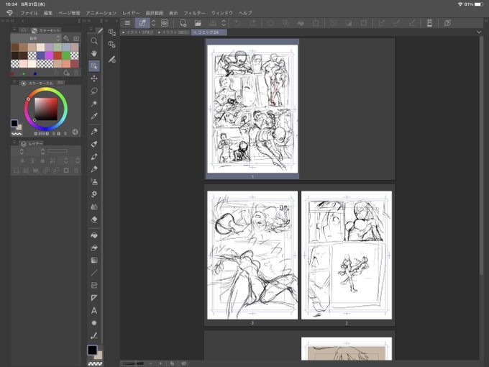
Task: Click the command bar hamburger menu icon
Action: coord(127,23)
